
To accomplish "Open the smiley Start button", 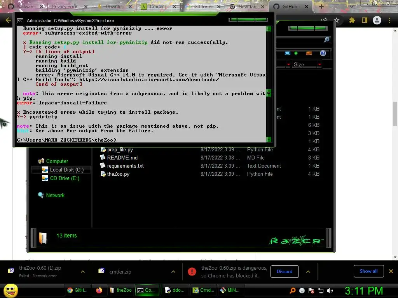I will click(10, 290).
